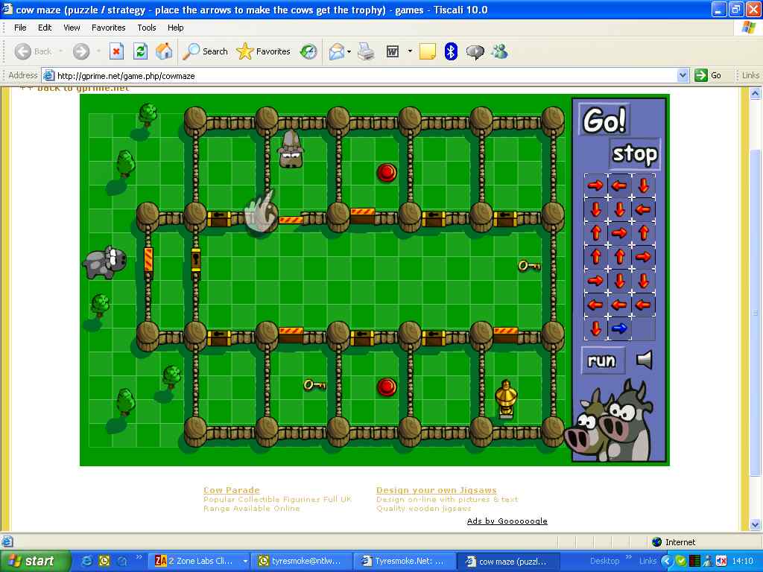
Task: Open browsing History
Action: coord(308,51)
